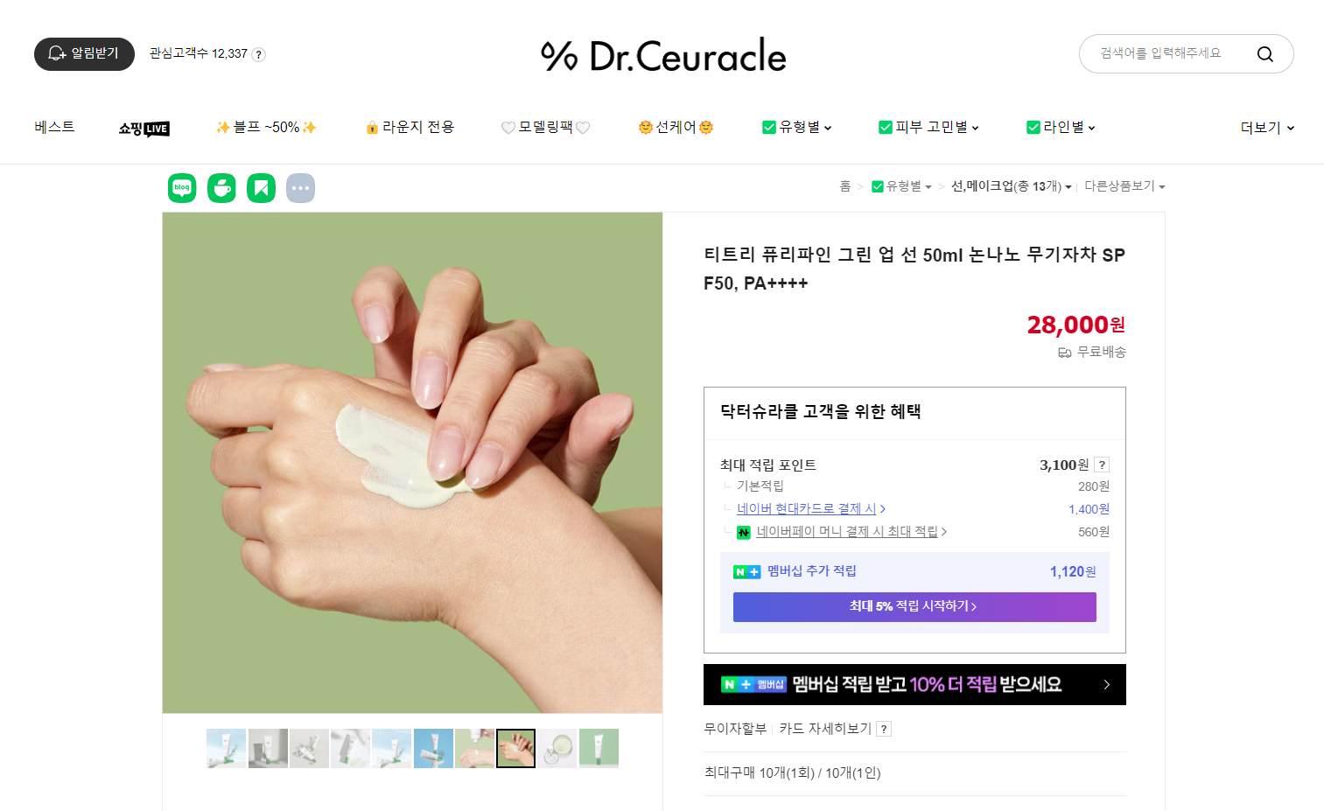Viewport: 1324px width, 811px height.
Task: Open 다른상품보기 breadcrumb dropdown
Action: click(x=1124, y=186)
